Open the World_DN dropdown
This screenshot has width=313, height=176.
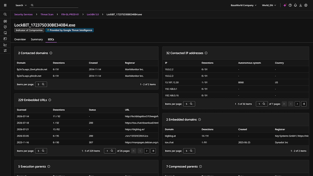[269, 5]
